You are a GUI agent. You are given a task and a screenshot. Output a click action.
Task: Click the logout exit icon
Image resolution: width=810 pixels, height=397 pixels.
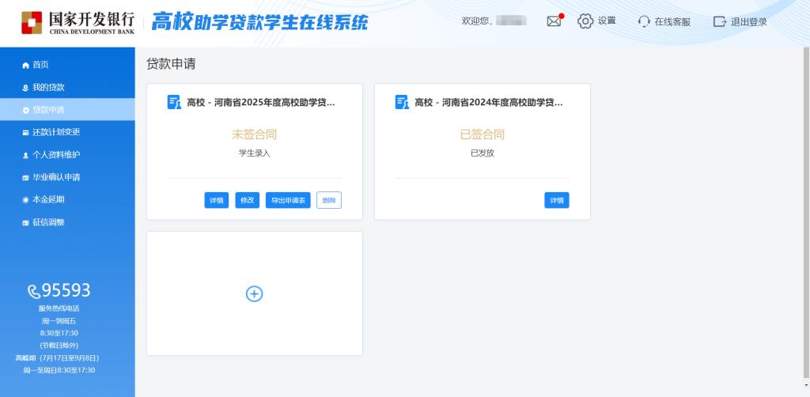719,21
